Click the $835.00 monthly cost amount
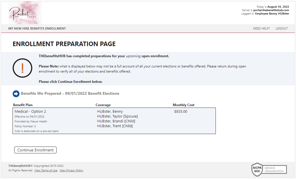The image size is (296, 179). pos(181,112)
